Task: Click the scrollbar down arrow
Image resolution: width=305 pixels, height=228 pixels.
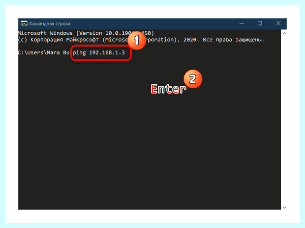Action: (284, 207)
